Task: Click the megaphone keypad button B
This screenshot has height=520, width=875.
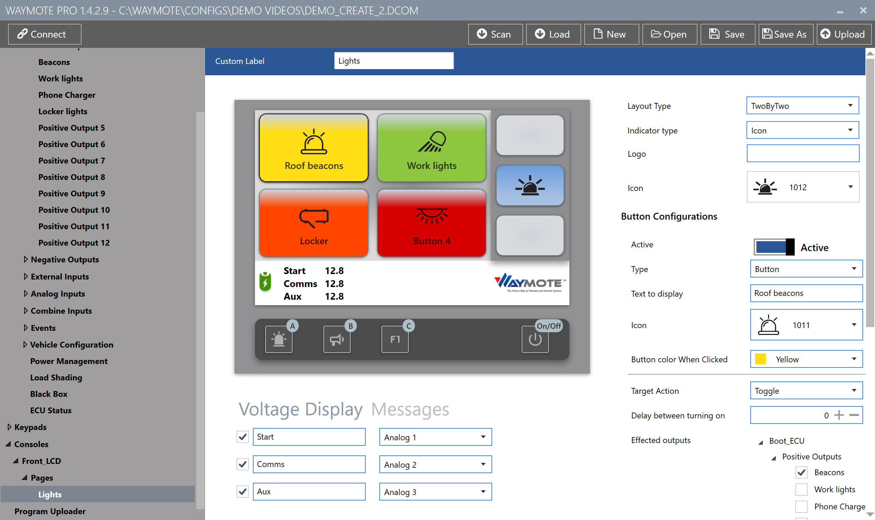Action: pos(337,339)
